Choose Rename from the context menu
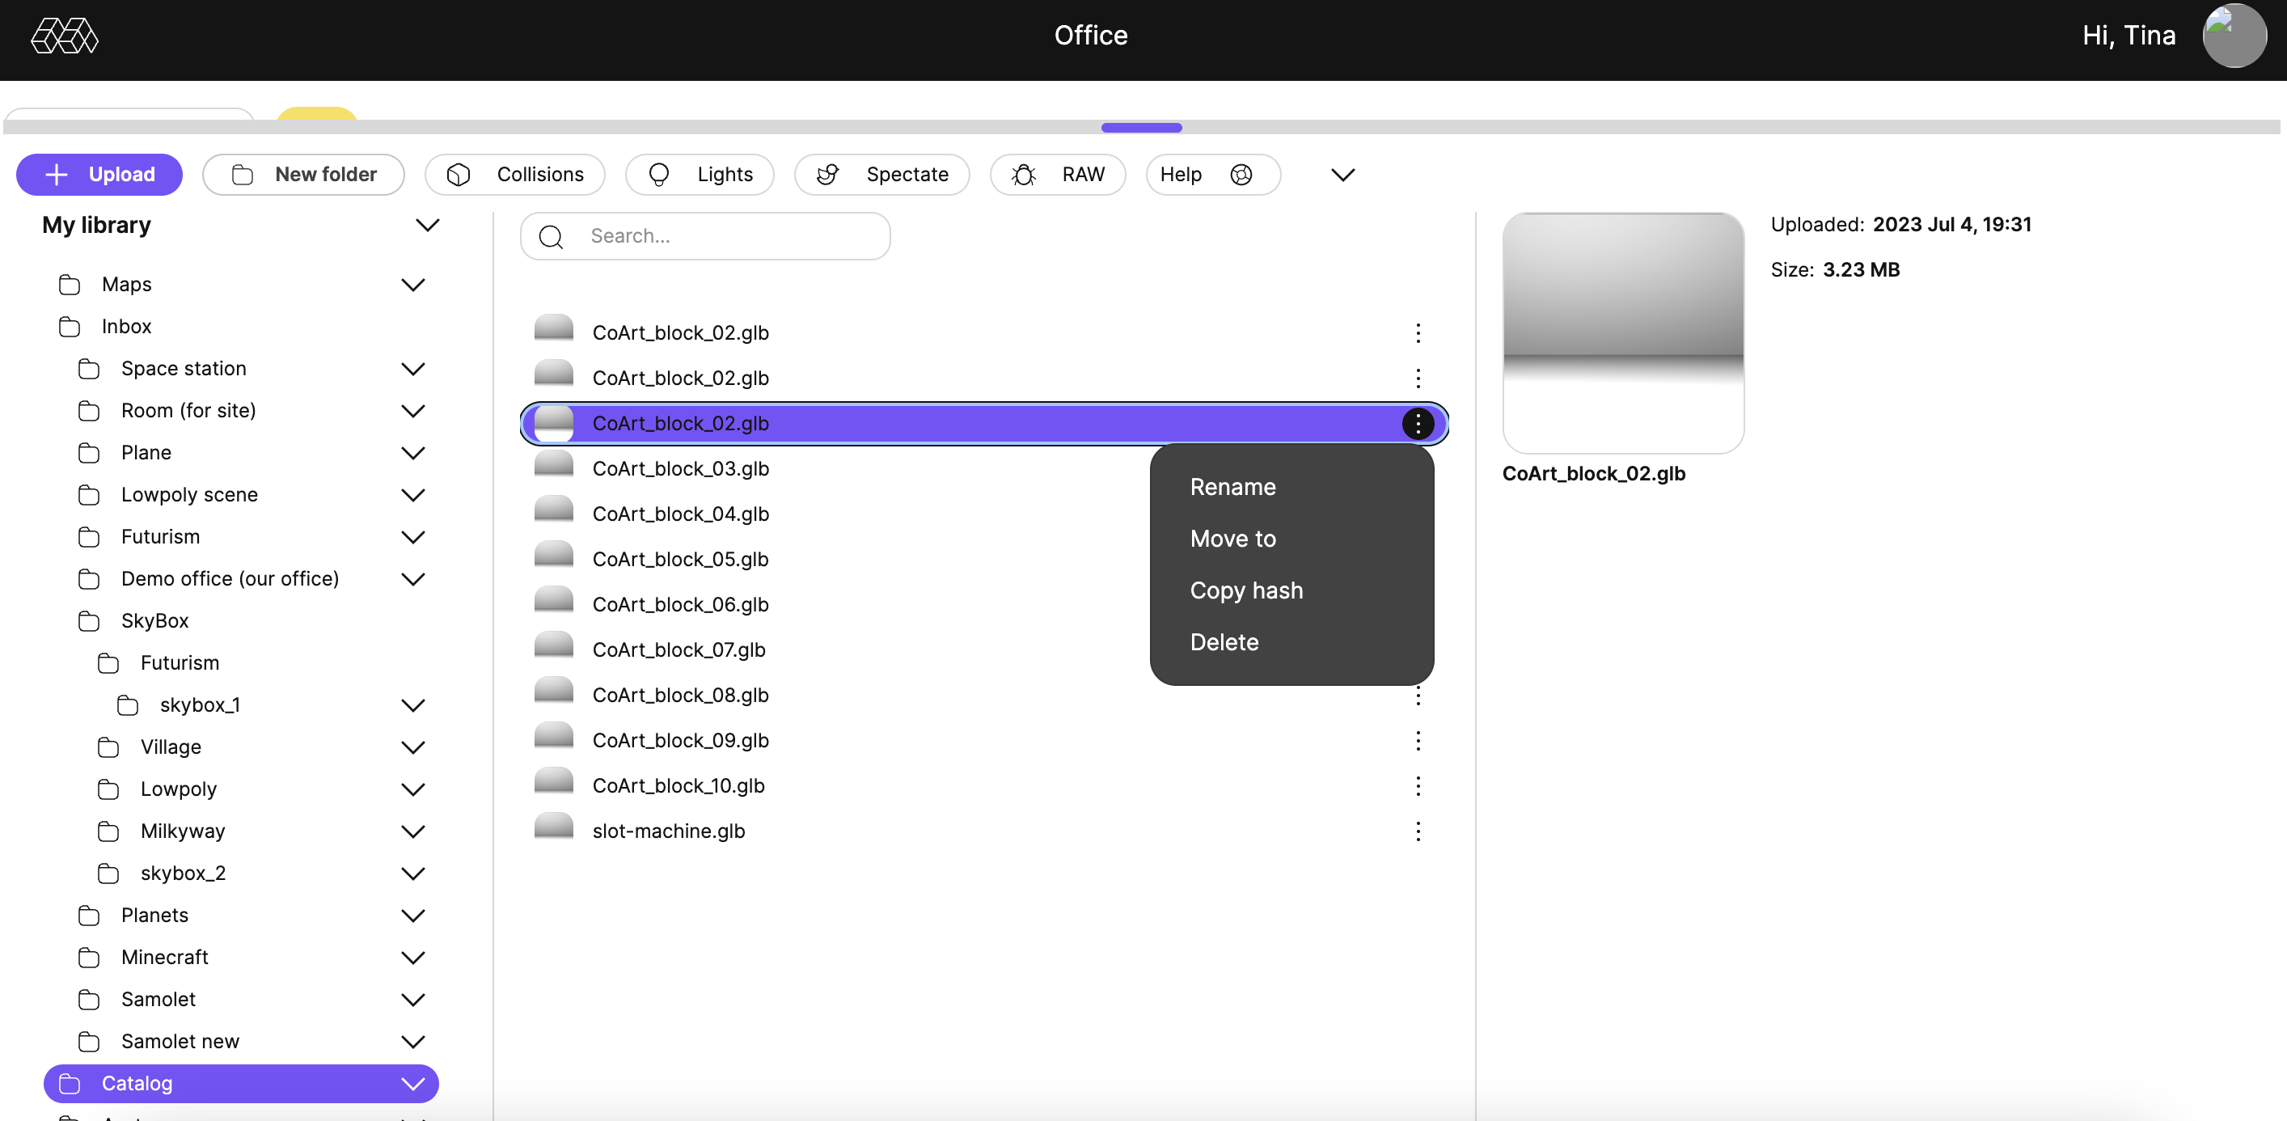Screen dimensions: 2287x1121 (x=1232, y=487)
